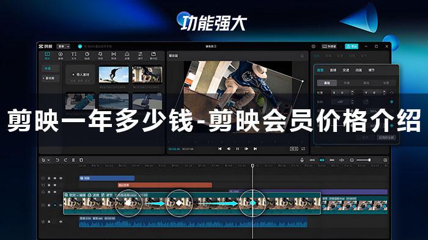Open the keyboard shortcuts button

point(329,46)
